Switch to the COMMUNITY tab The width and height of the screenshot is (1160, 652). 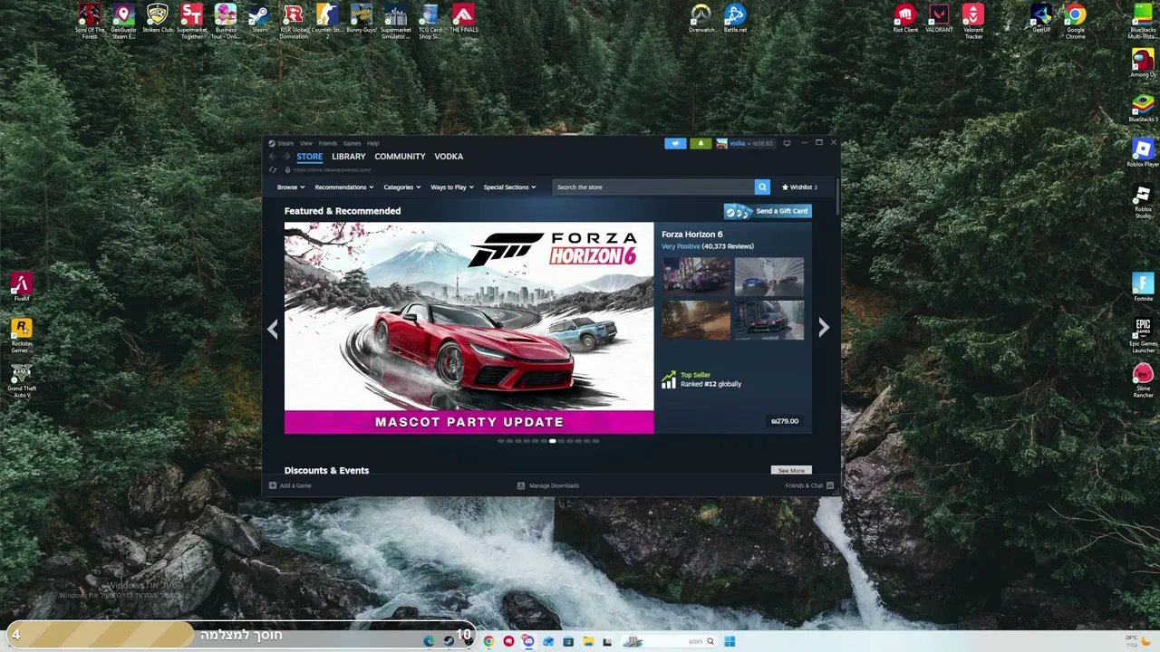click(400, 157)
